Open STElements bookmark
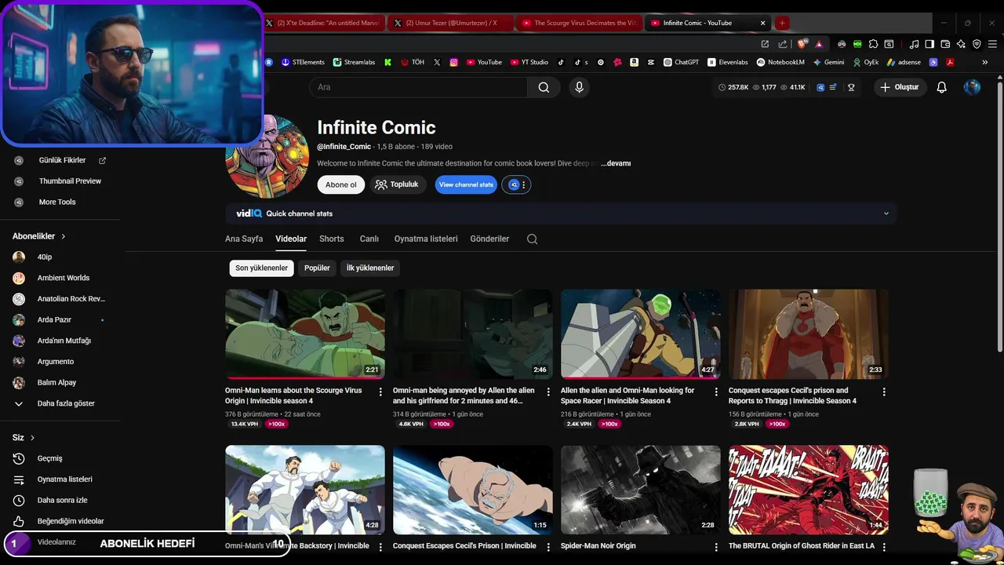This screenshot has width=1004, height=565. point(303,62)
